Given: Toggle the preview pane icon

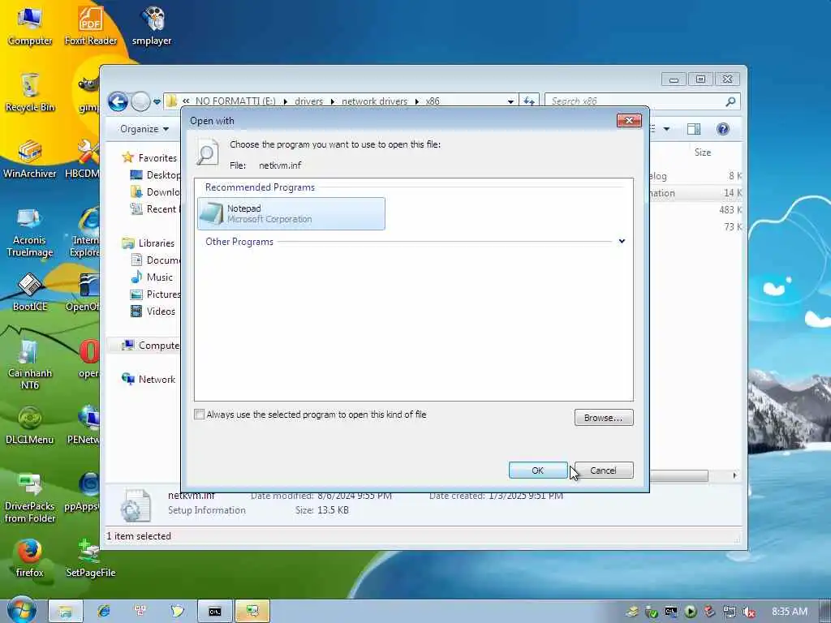Looking at the screenshot, I should click(x=694, y=129).
